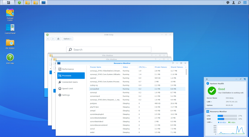Expand LAN dropdown in Resource Monitor widget
Viewport: 249px width, 137px height.
tap(209, 122)
